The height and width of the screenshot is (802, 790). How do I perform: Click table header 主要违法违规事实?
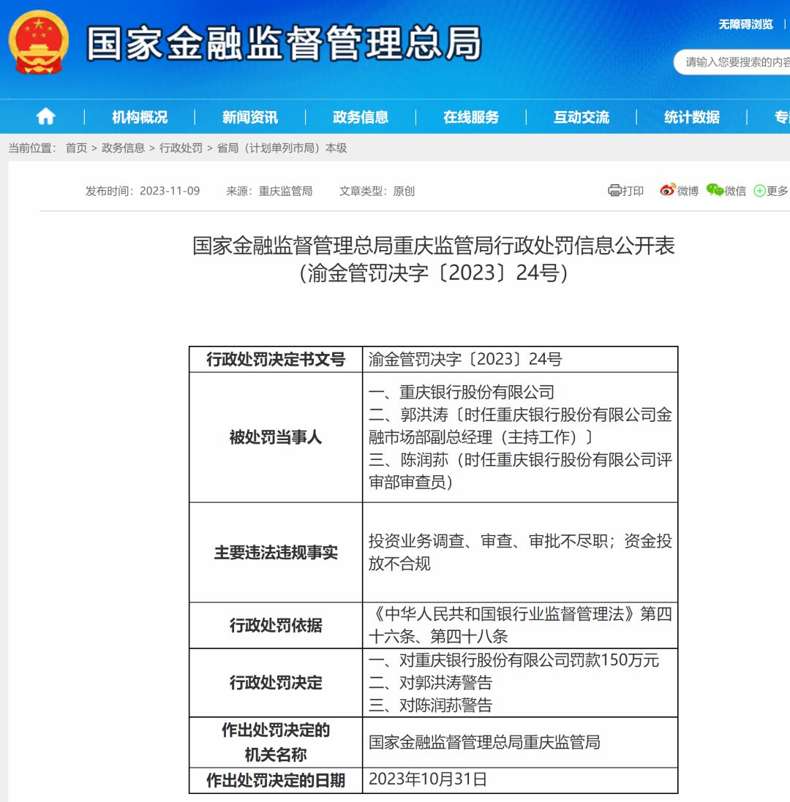[x=276, y=553]
